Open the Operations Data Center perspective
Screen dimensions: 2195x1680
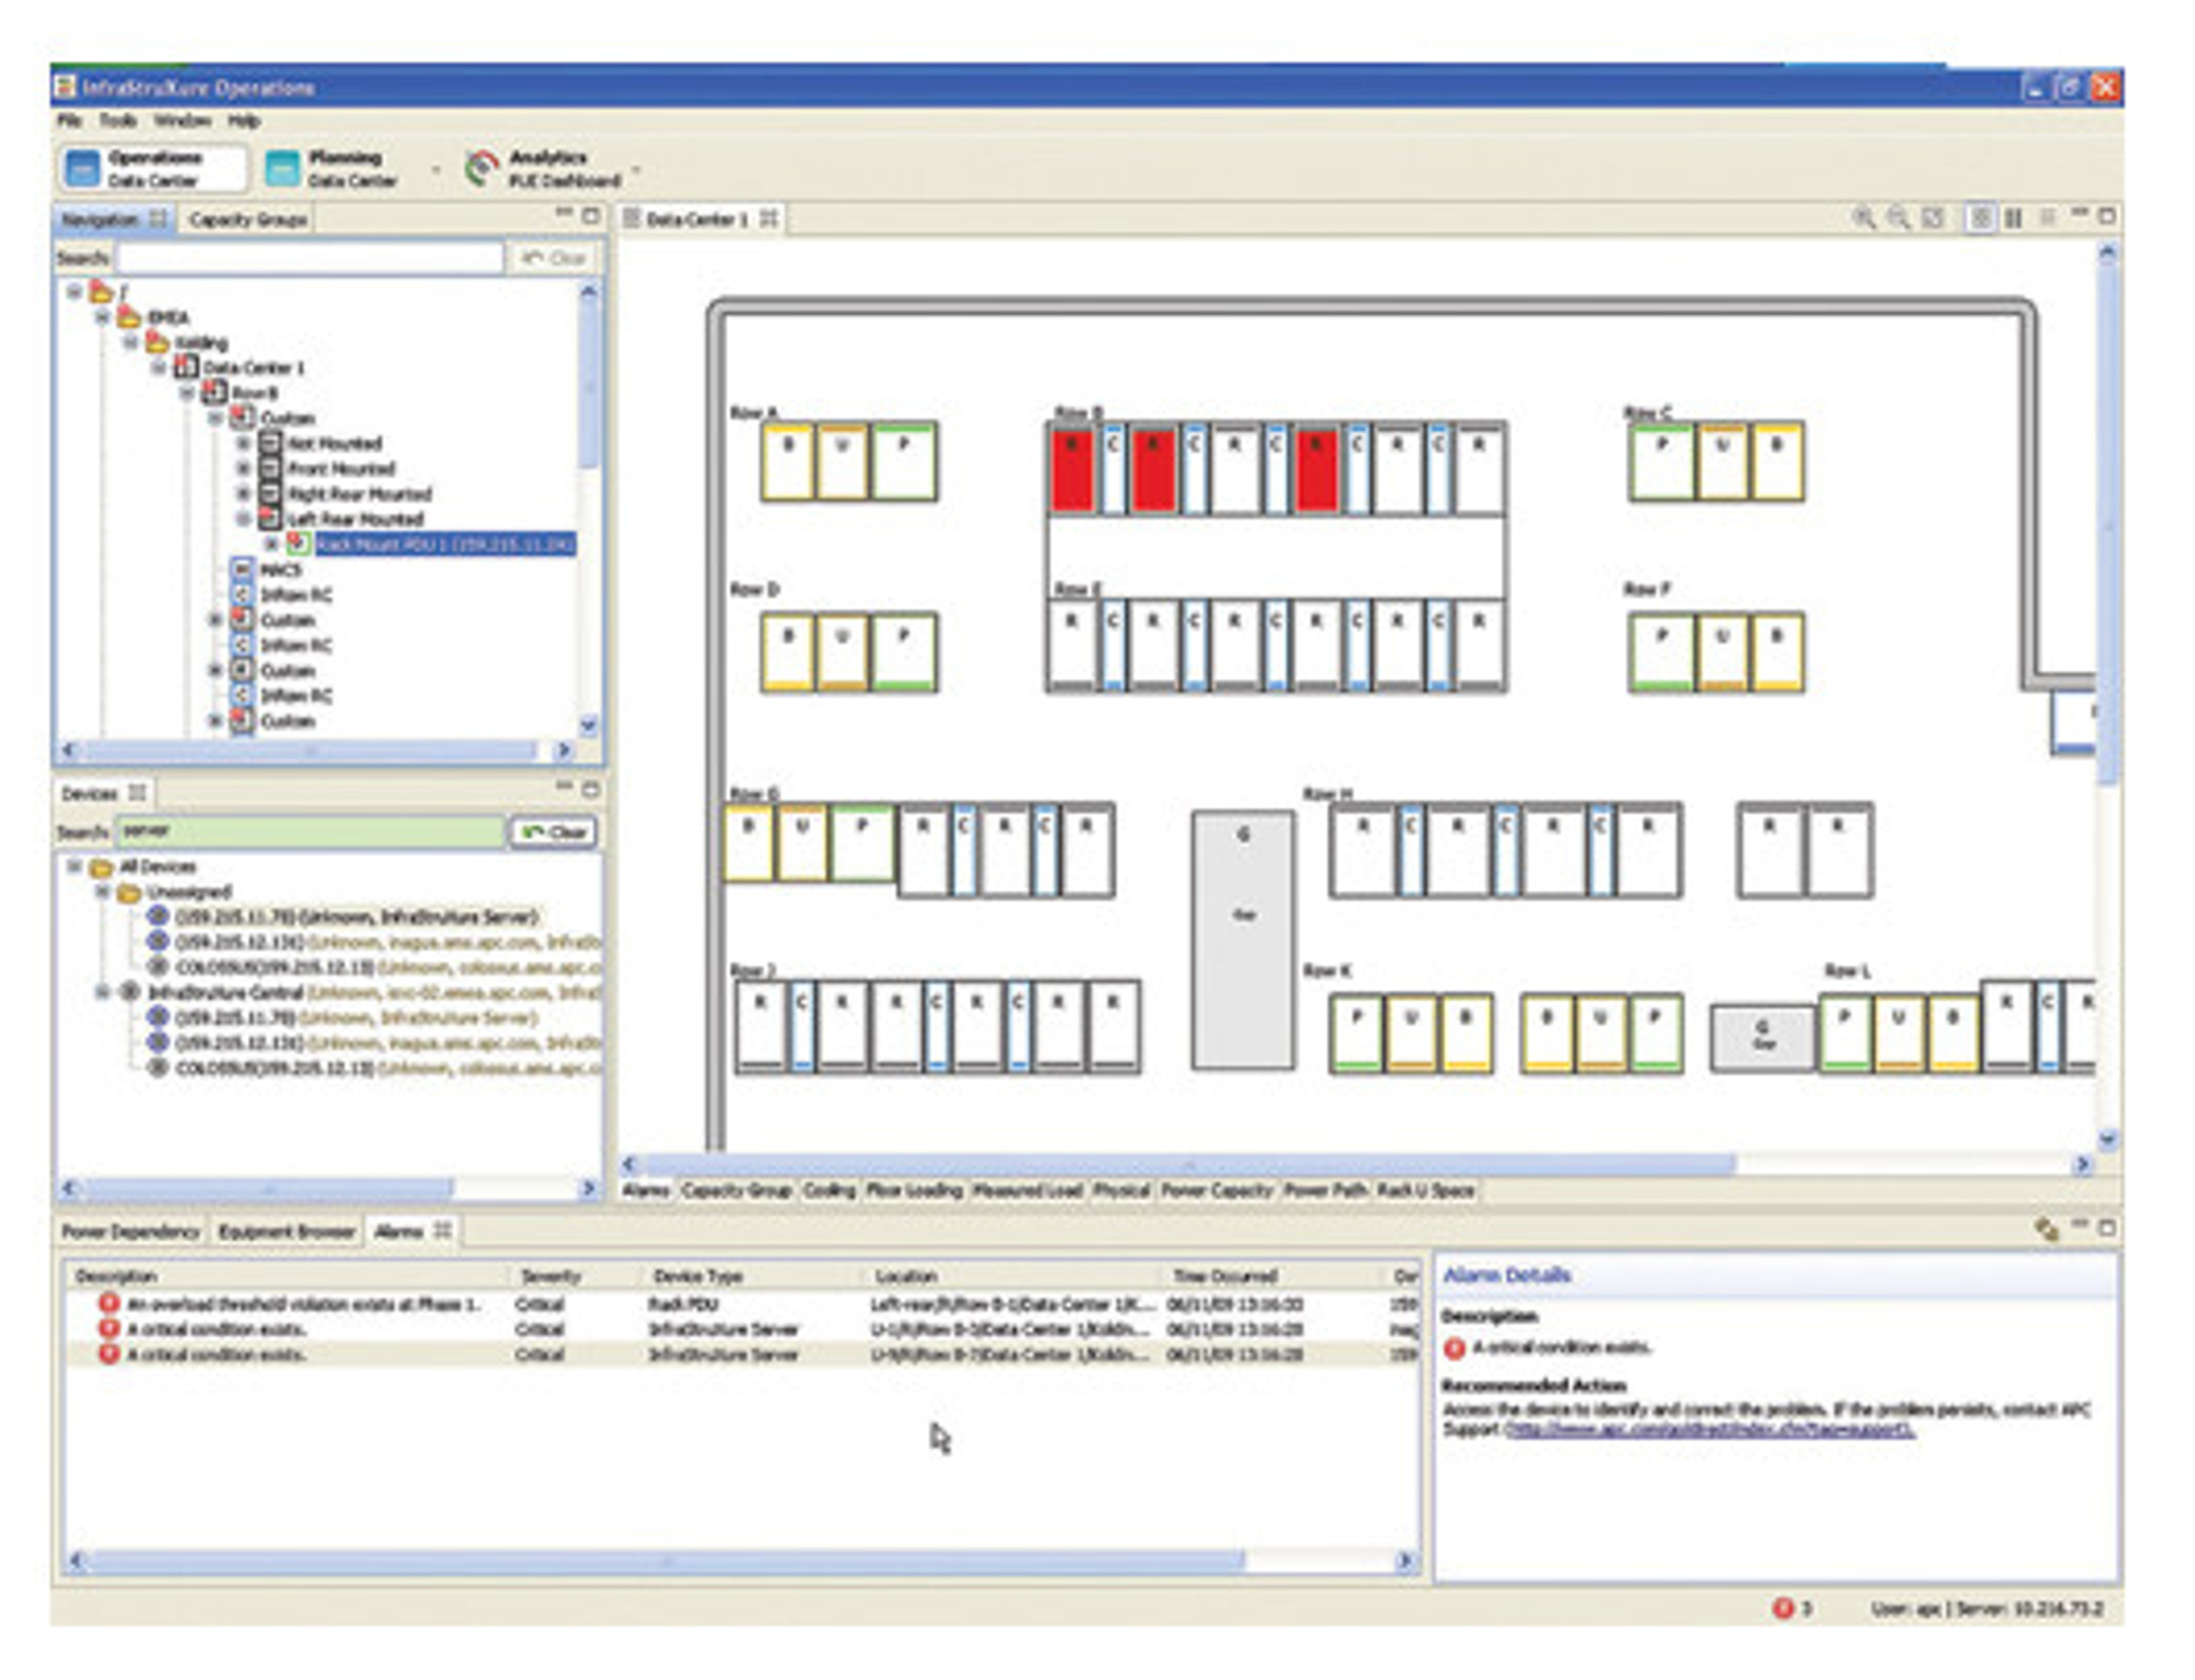point(152,168)
